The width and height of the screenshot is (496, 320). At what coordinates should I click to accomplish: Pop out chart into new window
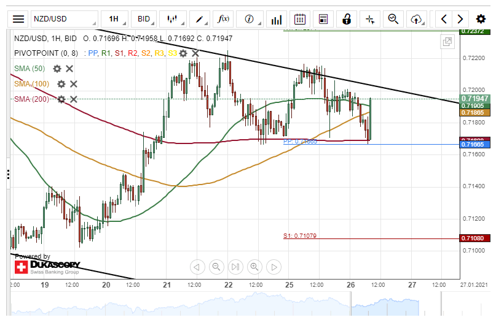click(x=447, y=42)
